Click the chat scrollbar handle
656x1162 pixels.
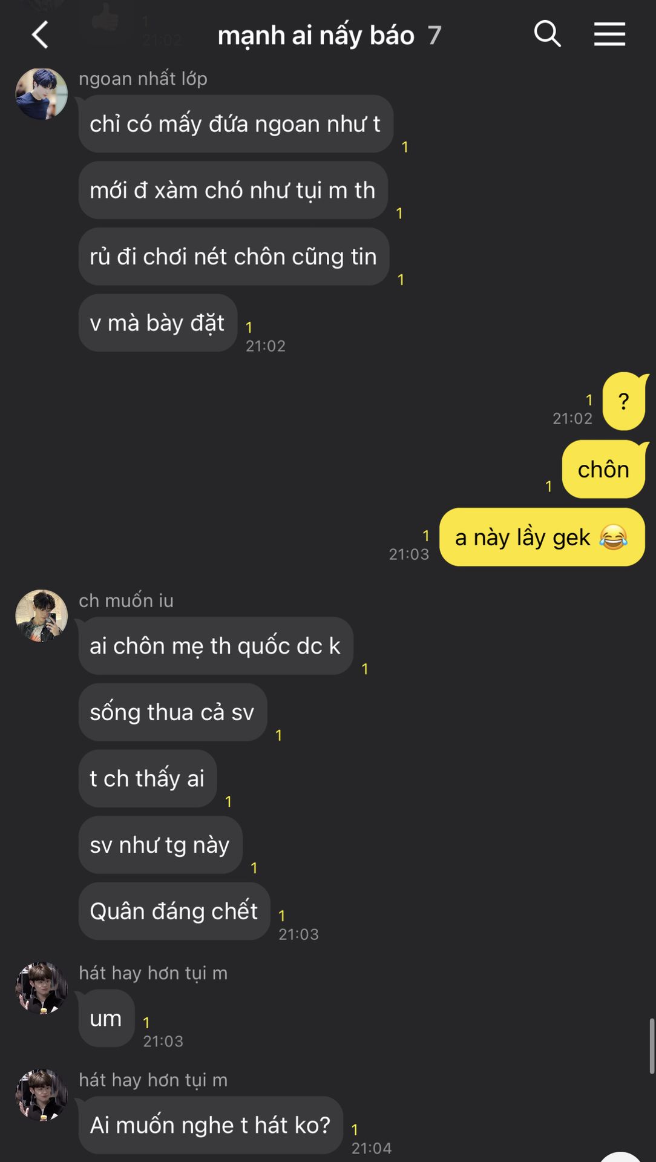[652, 1046]
